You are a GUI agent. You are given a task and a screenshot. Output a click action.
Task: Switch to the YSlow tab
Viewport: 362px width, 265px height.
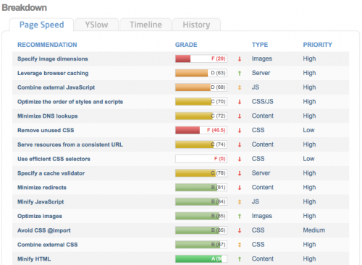point(96,25)
